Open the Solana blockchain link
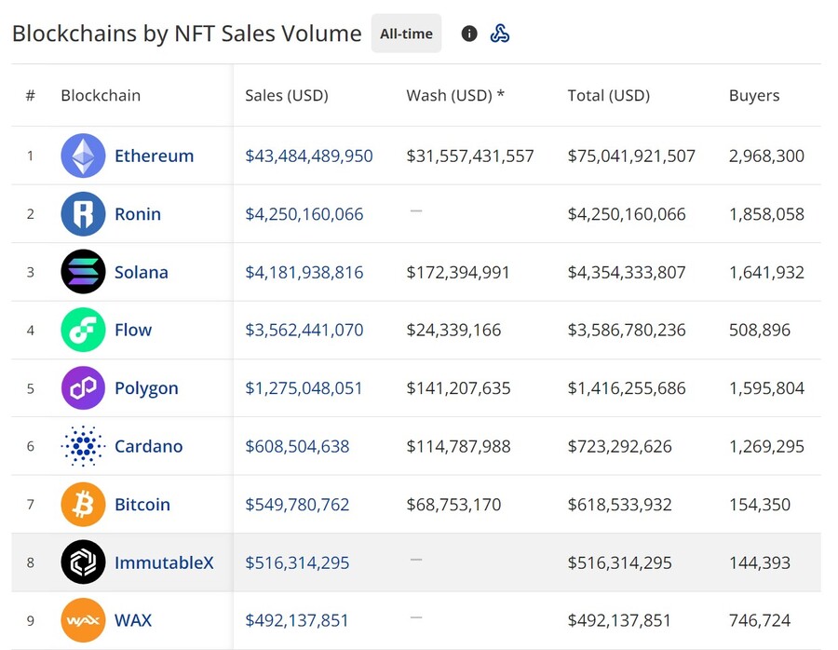Viewport: 838px width, 650px height. [x=142, y=272]
